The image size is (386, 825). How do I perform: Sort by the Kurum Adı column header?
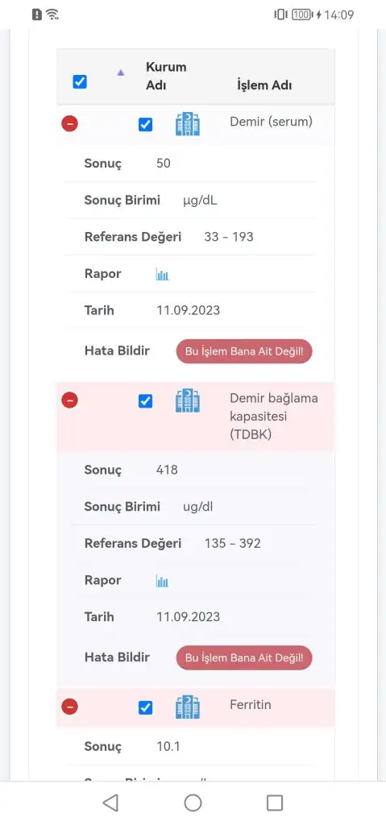(x=166, y=76)
